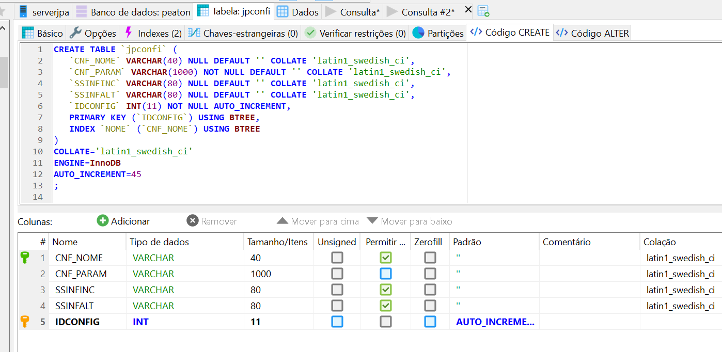
Task: Click the yellow primary key icon on IDCONFIG
Action: pos(25,322)
